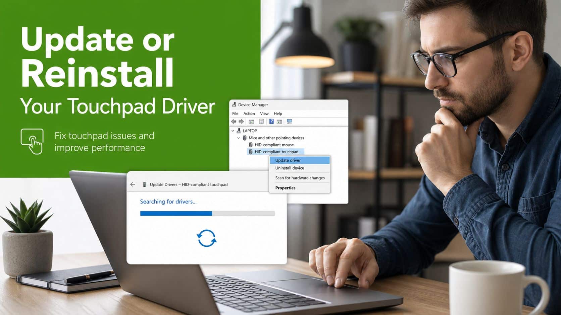Click 'Fix touchpad issues and improve performance' text
561x315 pixels.
click(x=104, y=142)
